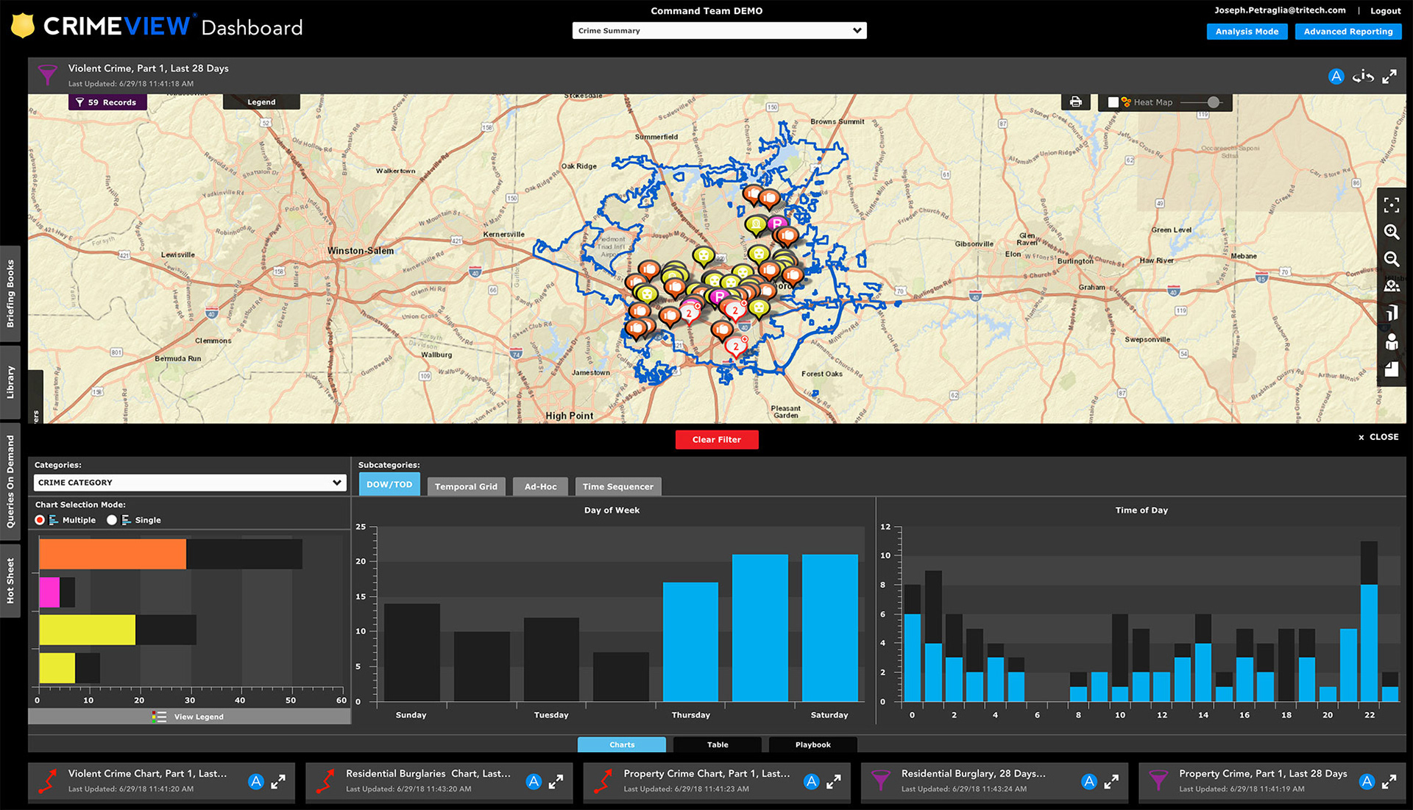Click the Clear Filter button
The width and height of the screenshot is (1413, 810).
click(x=716, y=440)
